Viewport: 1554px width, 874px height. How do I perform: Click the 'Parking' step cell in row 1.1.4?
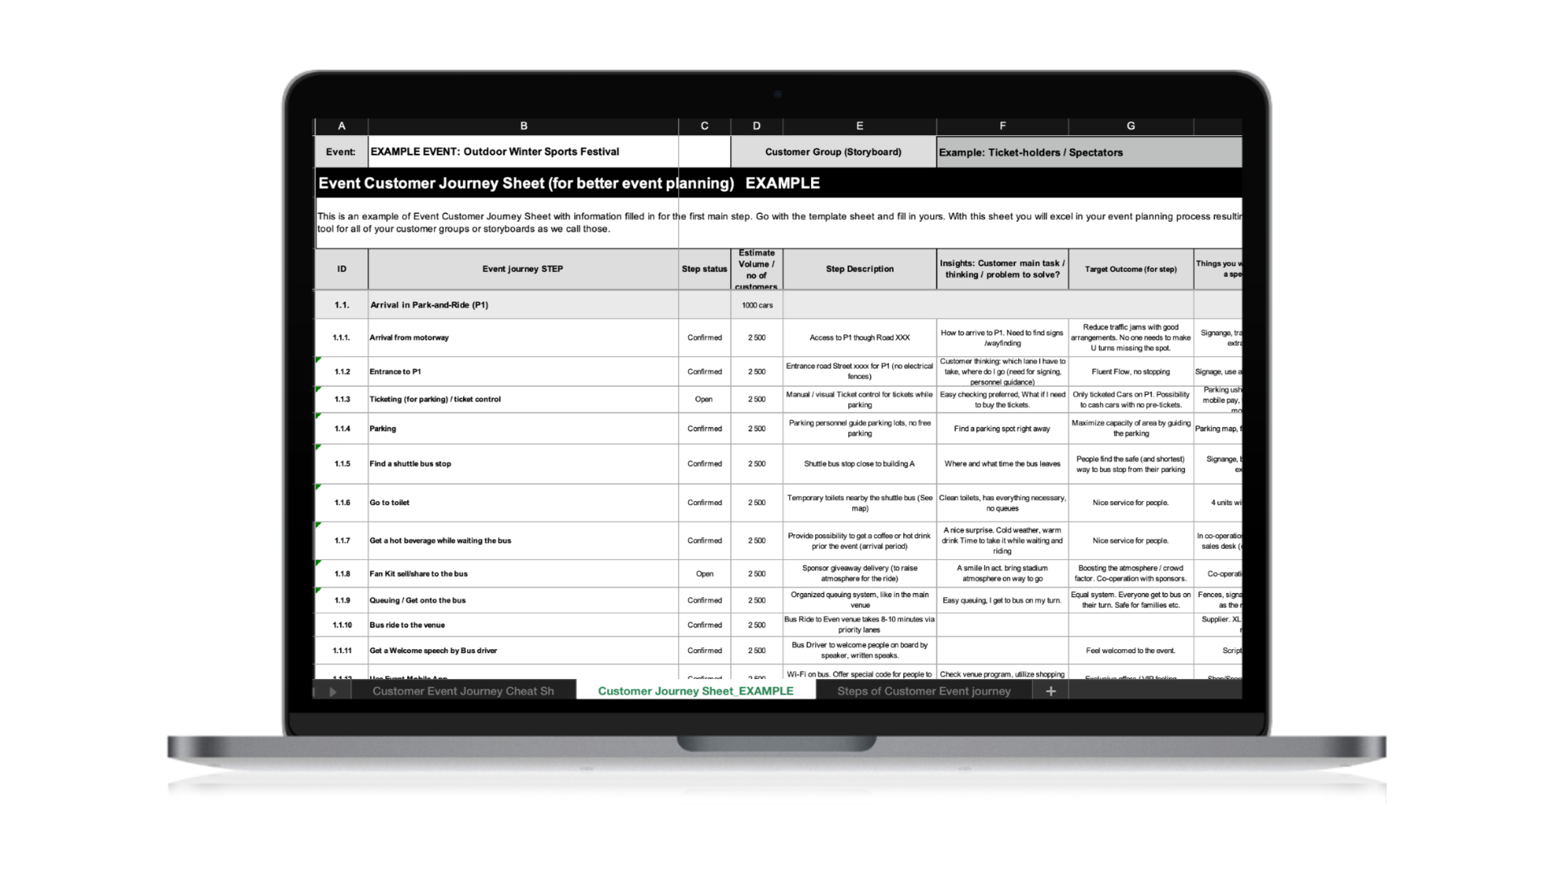(x=524, y=428)
